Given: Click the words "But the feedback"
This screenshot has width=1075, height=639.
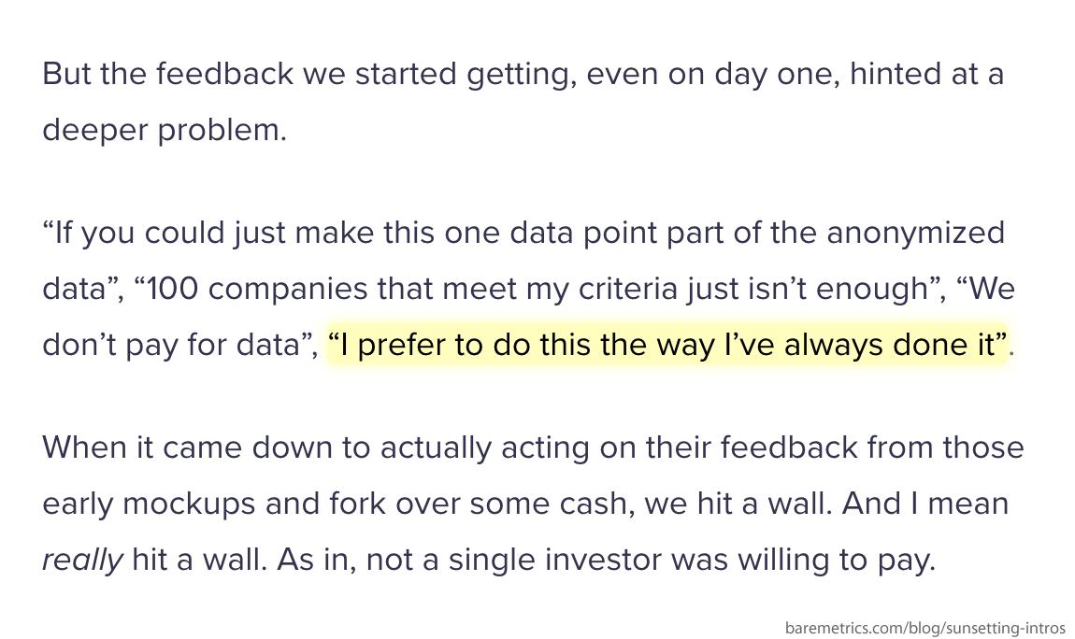Looking at the screenshot, I should (x=167, y=74).
